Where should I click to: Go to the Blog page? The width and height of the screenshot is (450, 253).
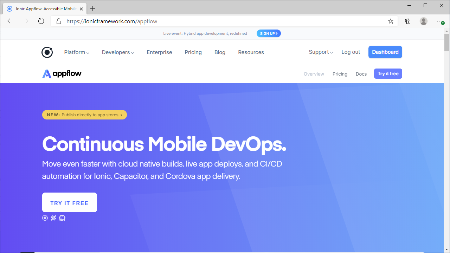pyautogui.click(x=220, y=52)
